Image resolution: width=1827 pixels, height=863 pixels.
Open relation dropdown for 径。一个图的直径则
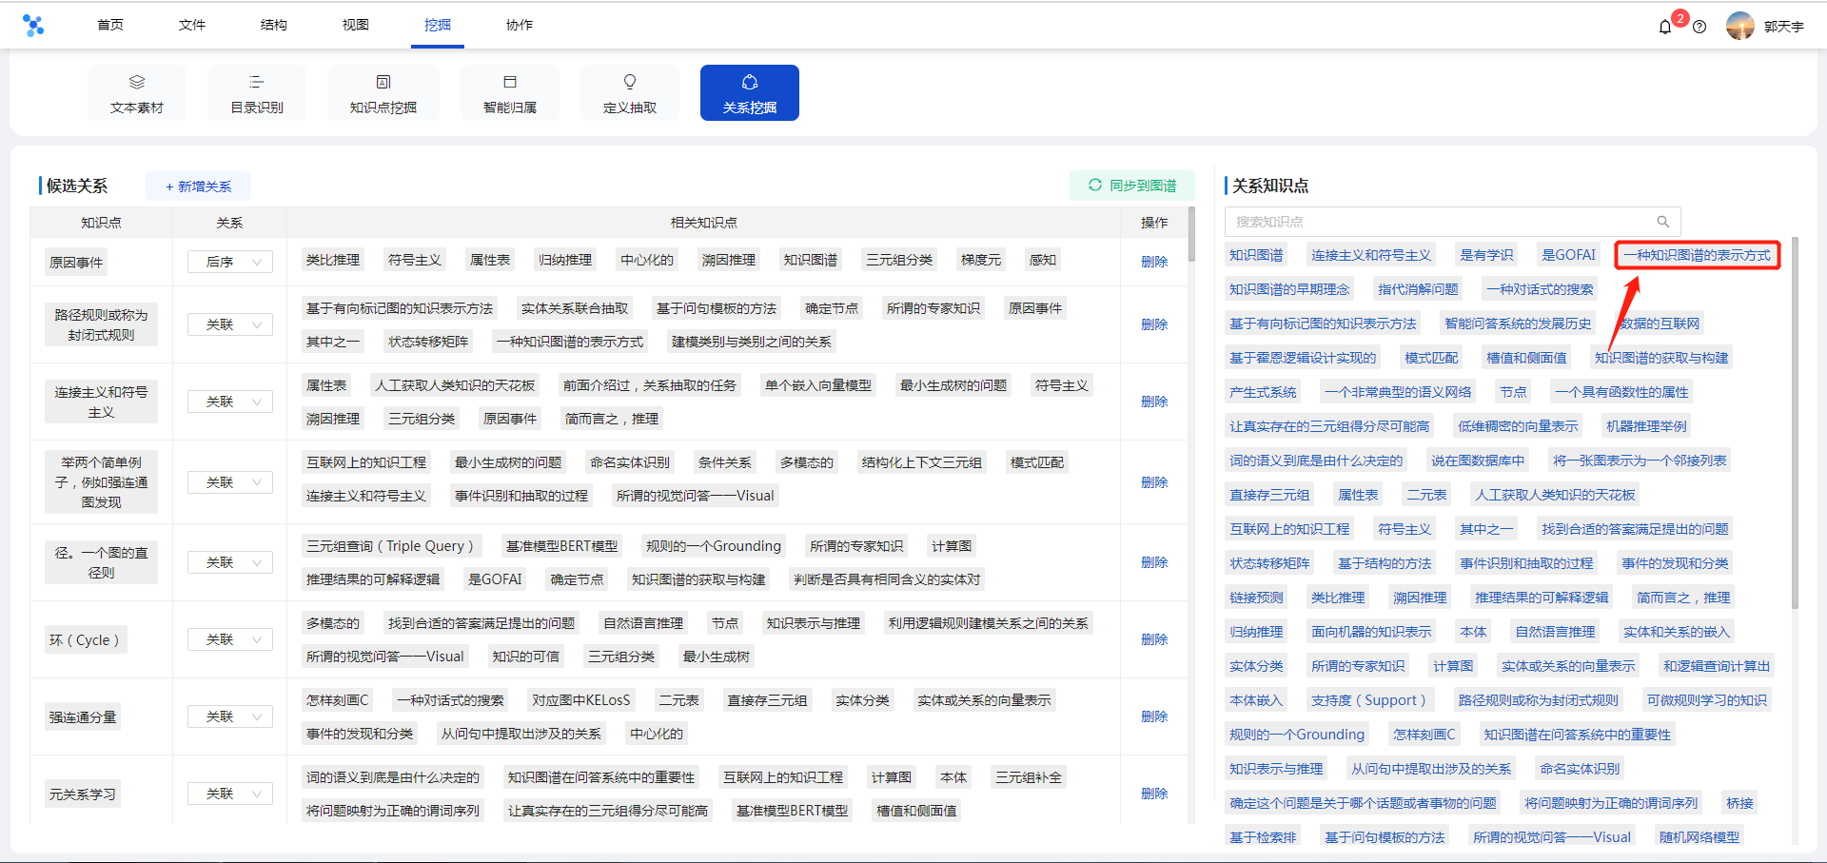[x=230, y=562]
